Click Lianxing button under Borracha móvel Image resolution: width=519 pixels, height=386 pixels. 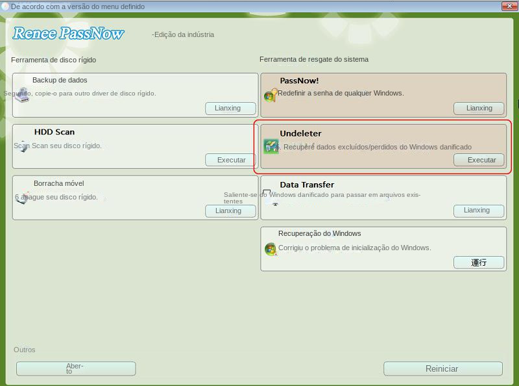[x=230, y=211]
